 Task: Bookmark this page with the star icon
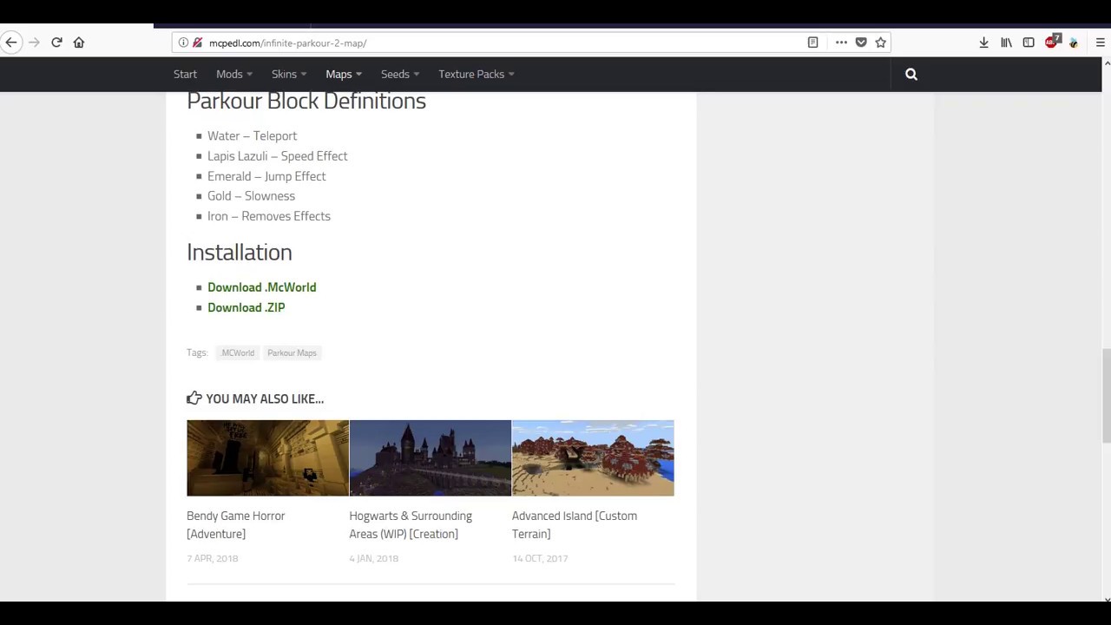point(881,43)
